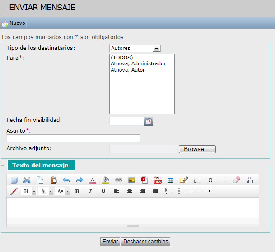
Task: Click the cut scissors icon
Action: click(27, 180)
